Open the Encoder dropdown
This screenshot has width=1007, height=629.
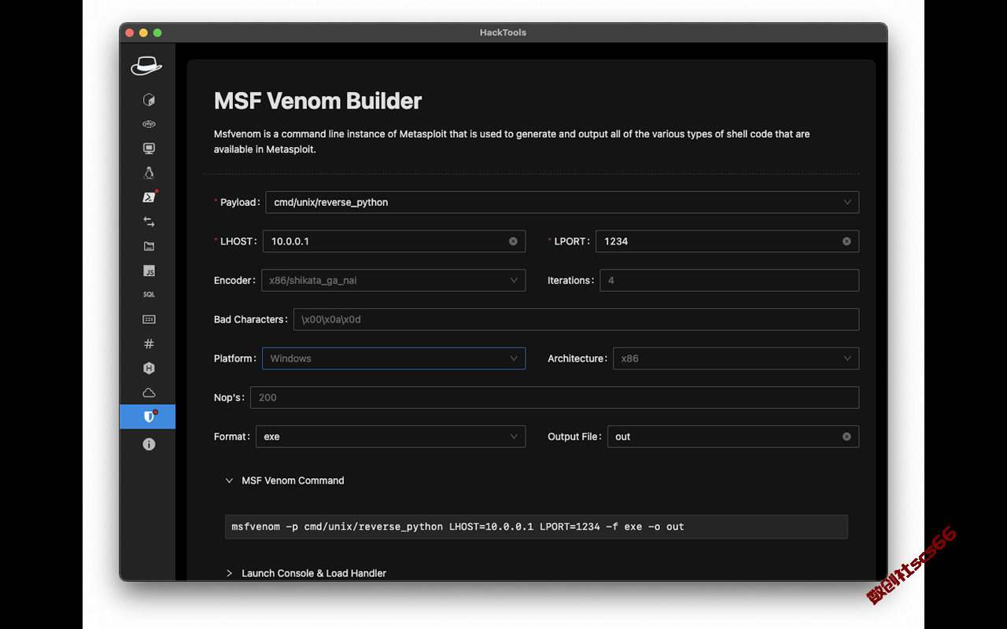pyautogui.click(x=393, y=280)
